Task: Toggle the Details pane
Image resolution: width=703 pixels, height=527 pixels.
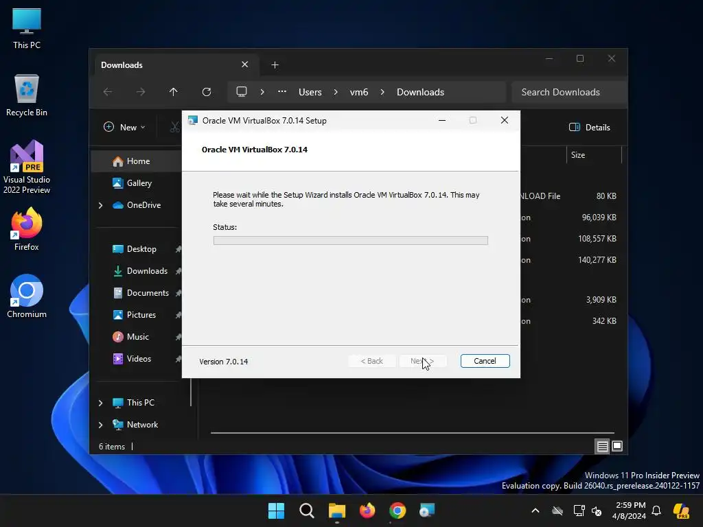Action: tap(590, 127)
